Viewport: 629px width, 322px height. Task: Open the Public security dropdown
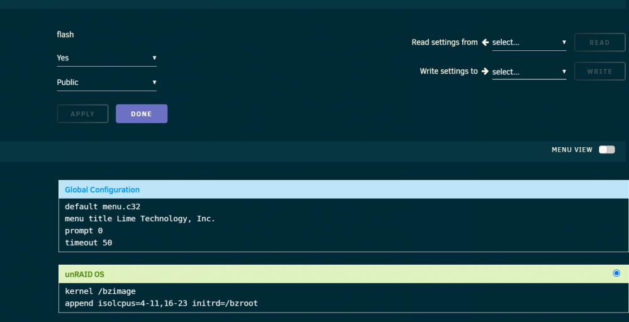click(x=107, y=82)
